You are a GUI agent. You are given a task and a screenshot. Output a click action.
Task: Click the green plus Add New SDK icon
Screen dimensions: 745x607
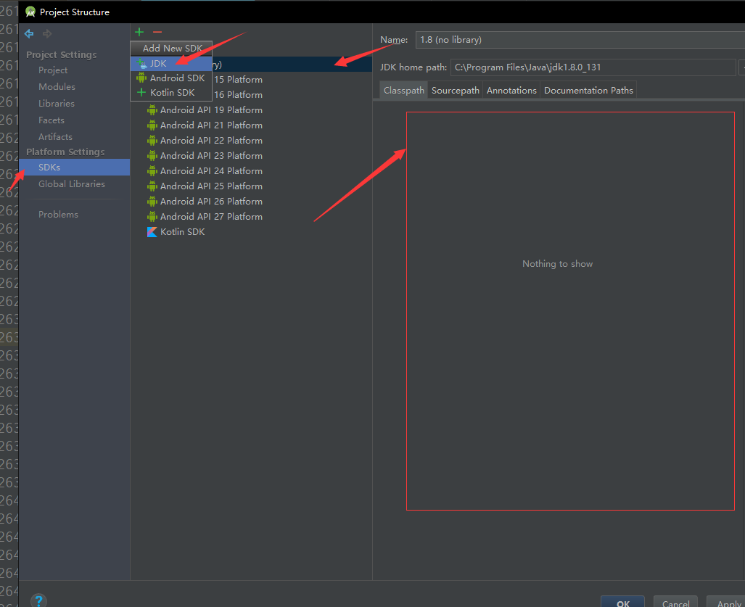[139, 32]
